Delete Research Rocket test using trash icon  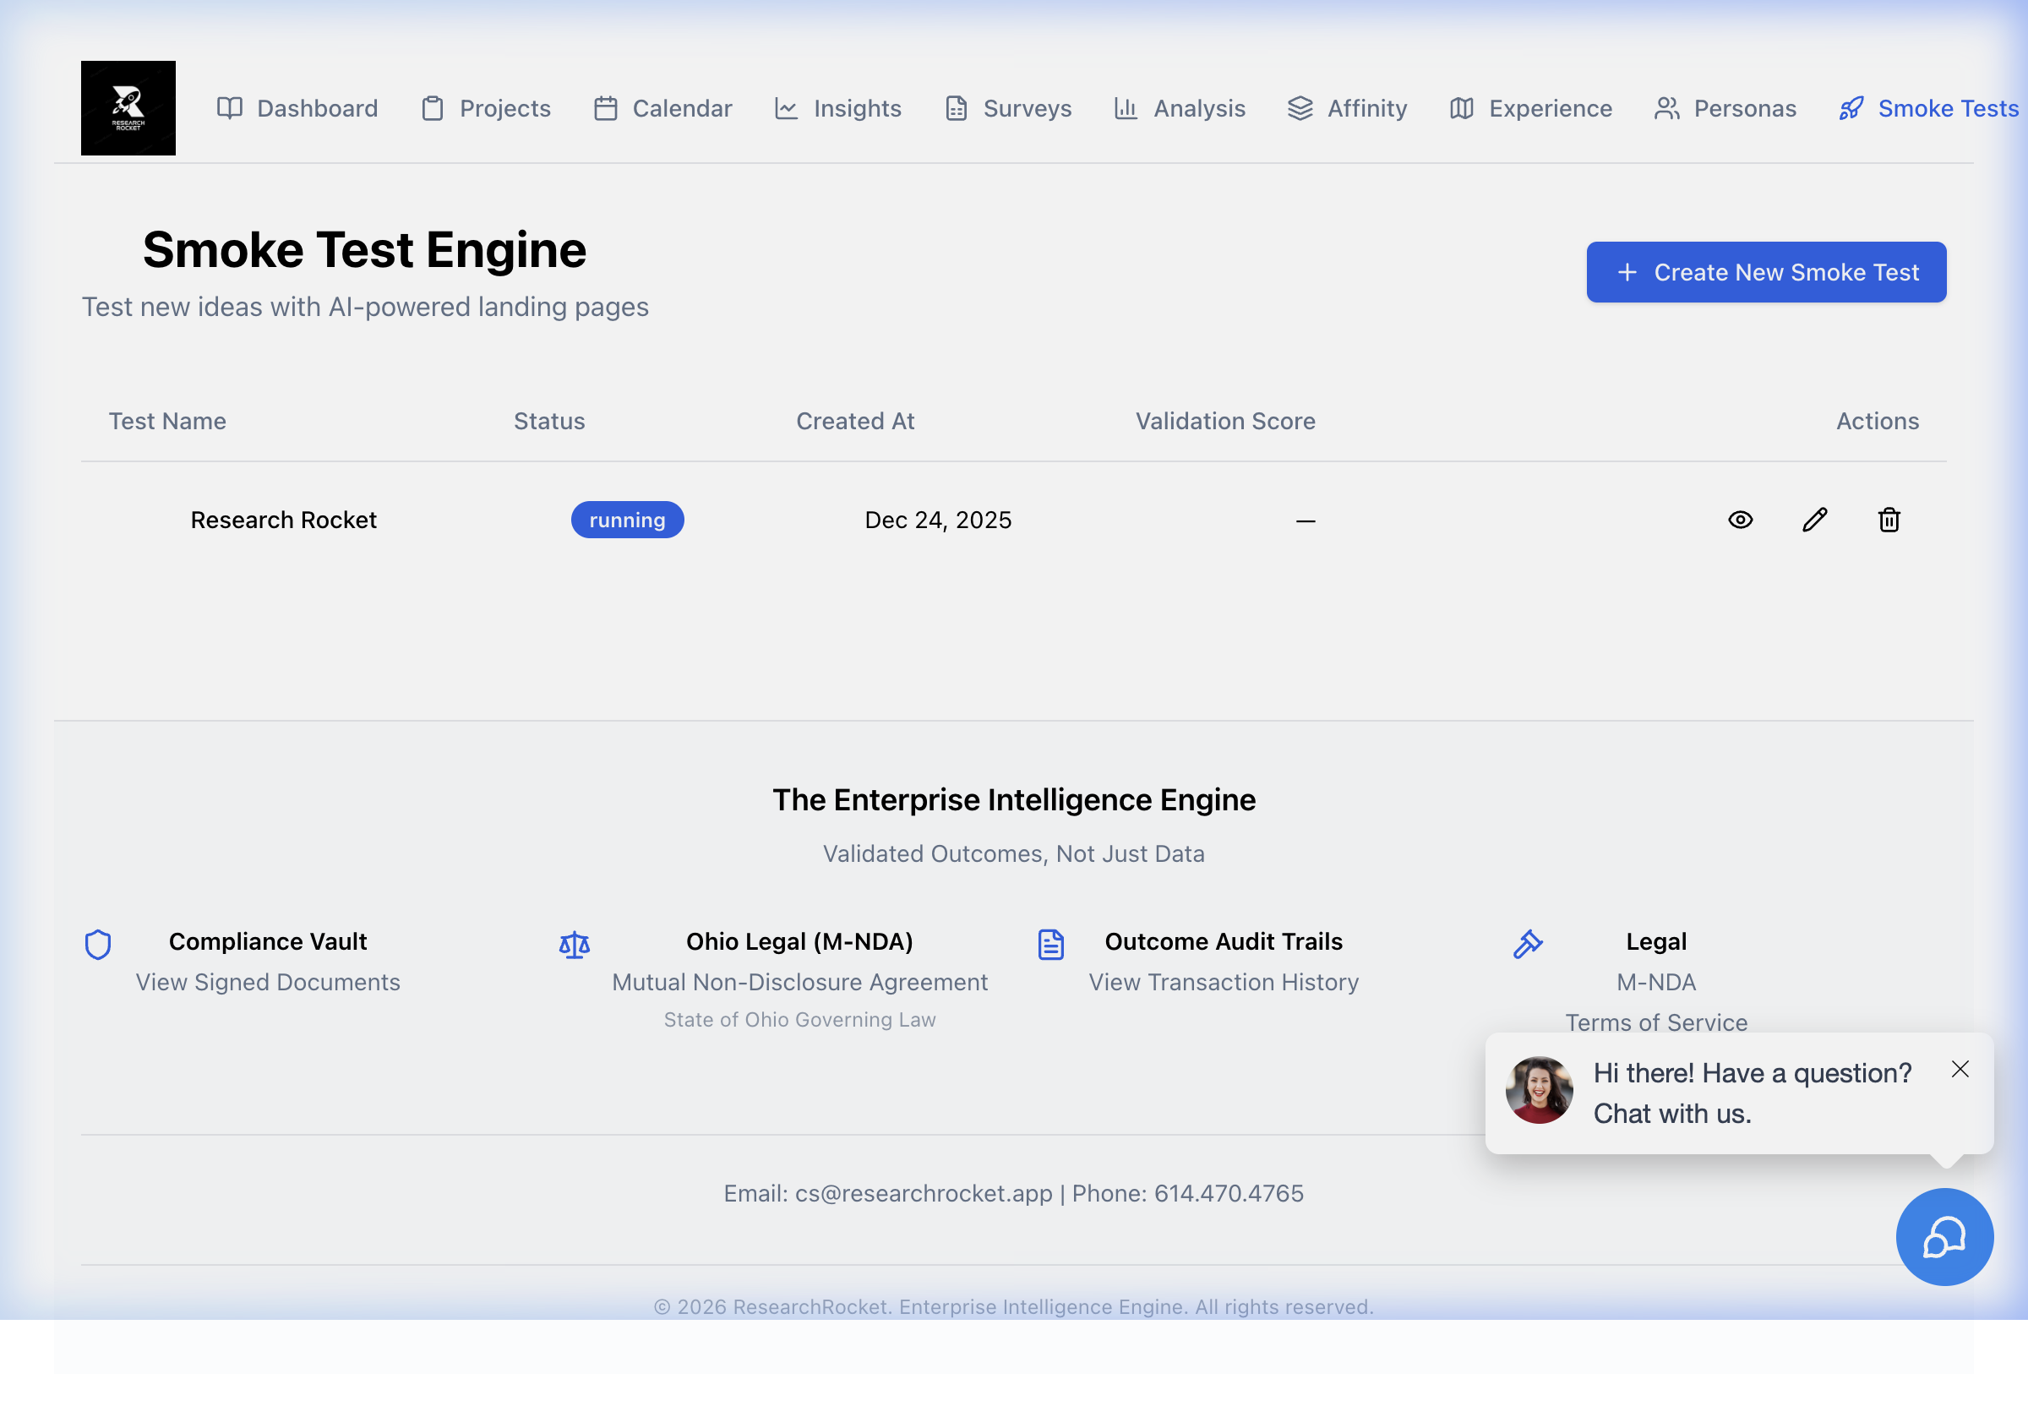1889,521
